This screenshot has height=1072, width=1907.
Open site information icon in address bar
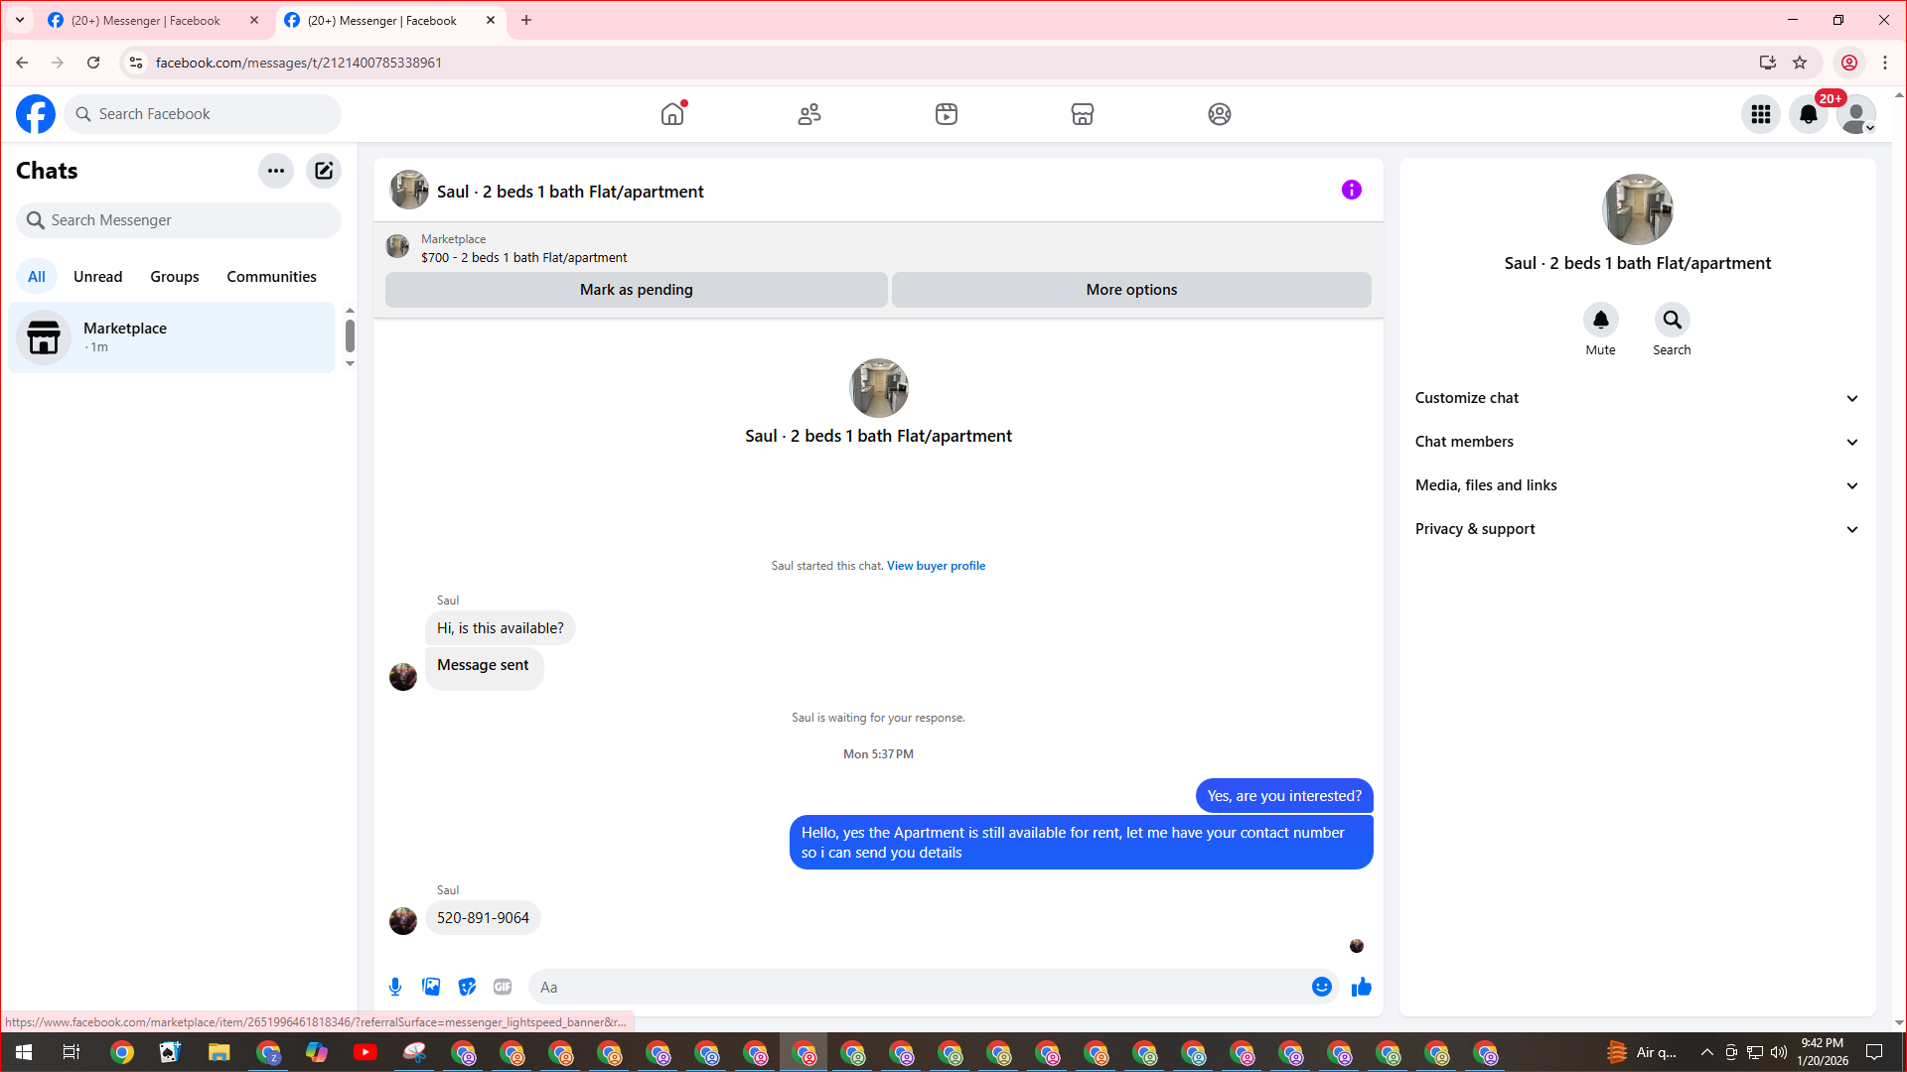pyautogui.click(x=136, y=63)
